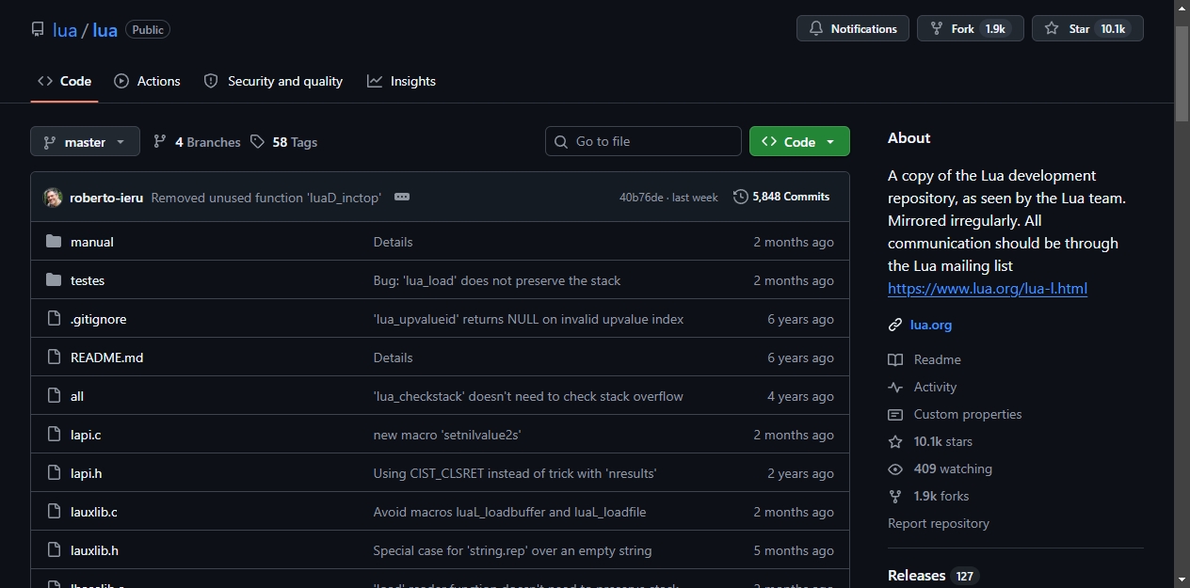Open Custom properties page
The height and width of the screenshot is (588, 1190).
[955, 414]
